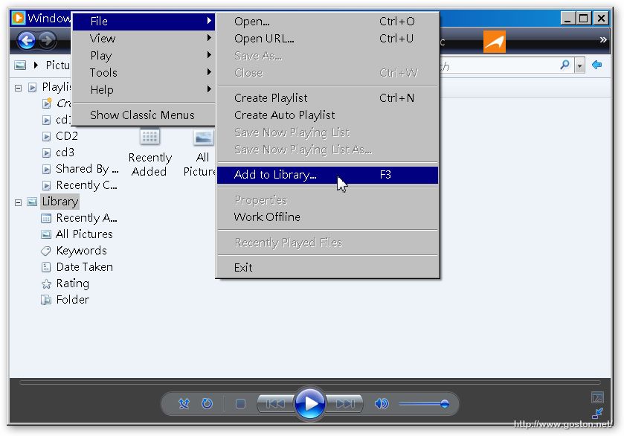Turn shuffle on

184,404
